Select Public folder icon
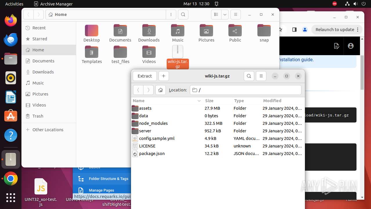371x209 pixels. (x=235, y=31)
